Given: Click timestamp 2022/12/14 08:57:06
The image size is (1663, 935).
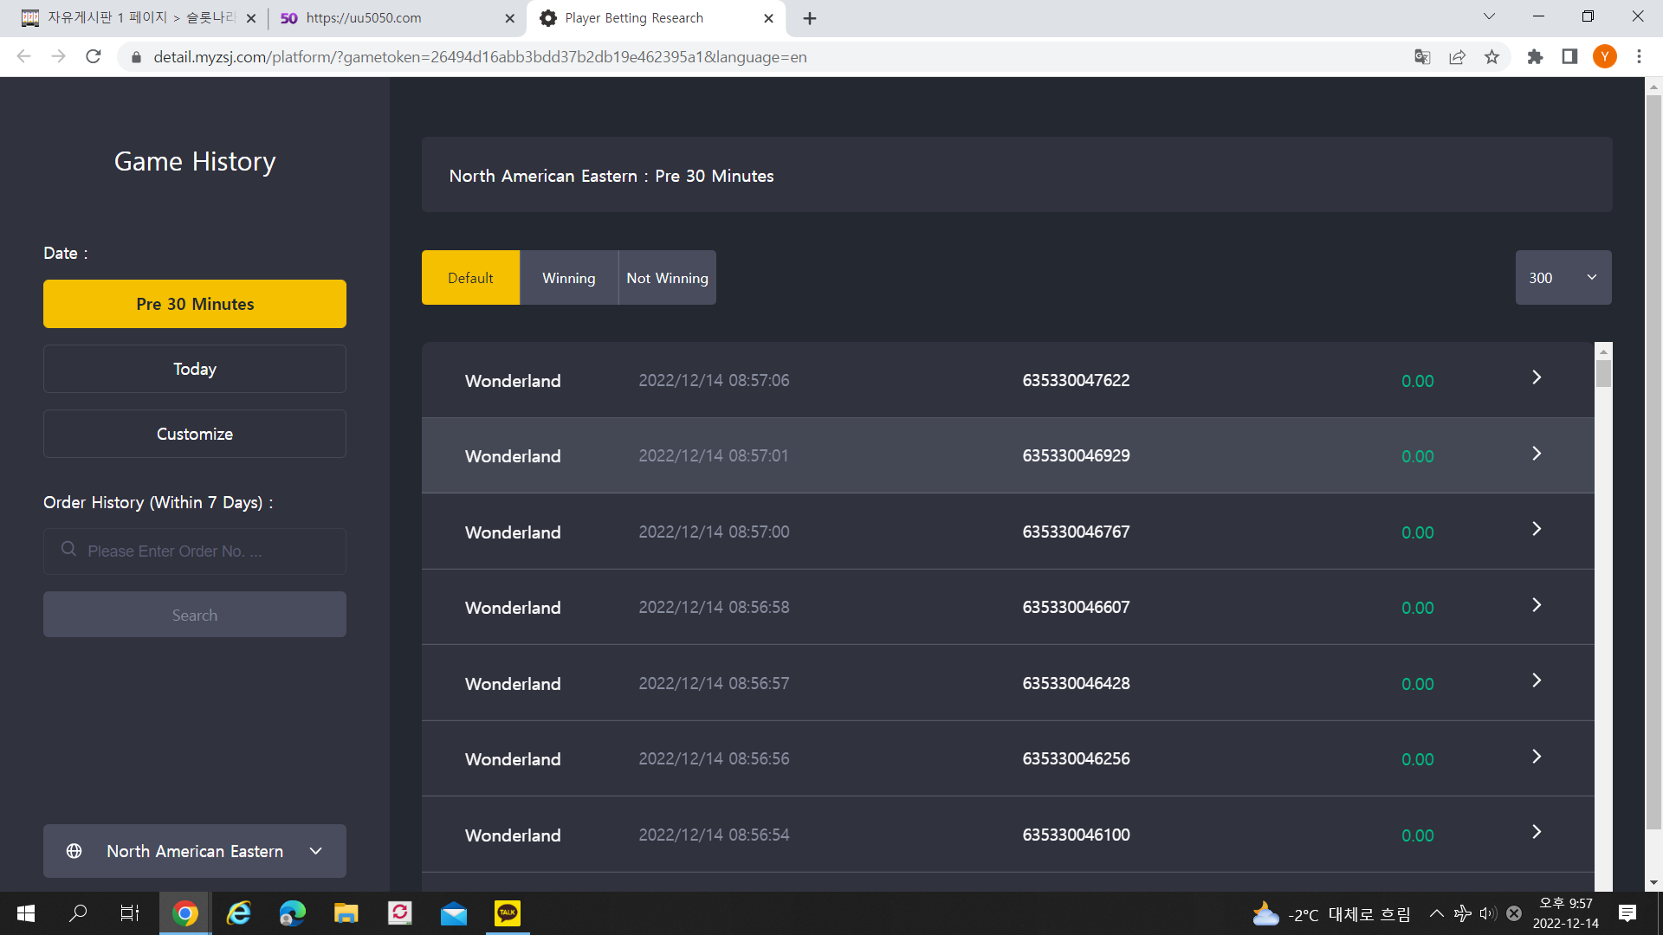Looking at the screenshot, I should point(714,380).
